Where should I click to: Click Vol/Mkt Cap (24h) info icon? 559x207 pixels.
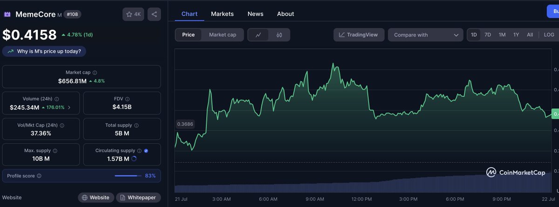point(62,125)
